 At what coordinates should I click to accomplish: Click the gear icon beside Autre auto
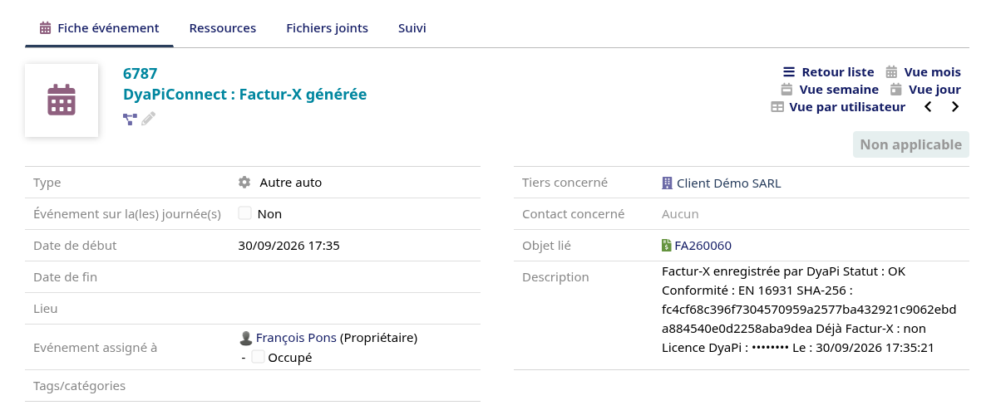(244, 182)
